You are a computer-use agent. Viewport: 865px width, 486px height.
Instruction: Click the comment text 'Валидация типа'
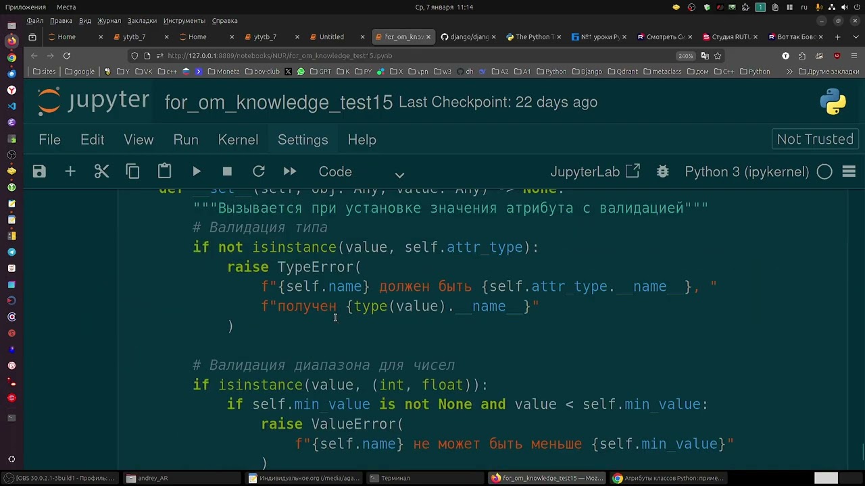pos(268,227)
